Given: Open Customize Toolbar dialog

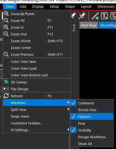Looking at the screenshot, I should (37, 123).
